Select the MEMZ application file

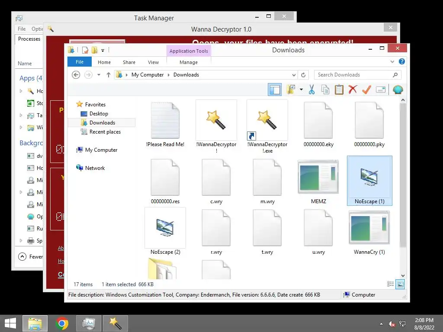(x=318, y=181)
